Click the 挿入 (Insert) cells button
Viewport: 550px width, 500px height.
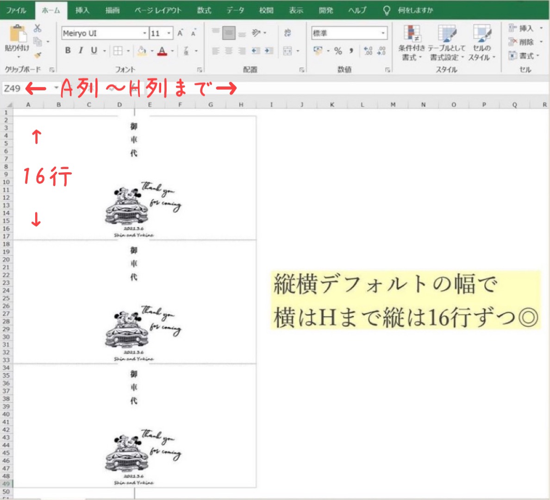(525, 28)
